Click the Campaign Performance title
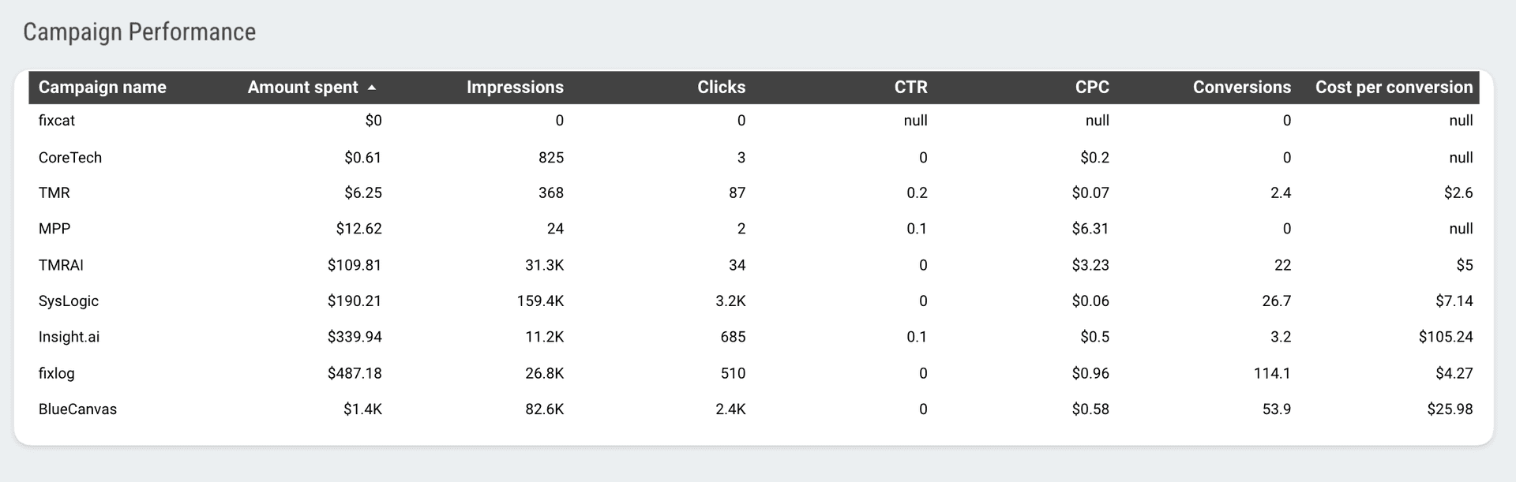The image size is (1516, 482). point(139,32)
